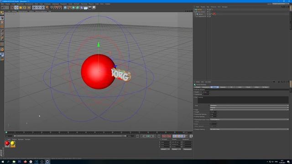
Task: Open Object Manager Tags menu
Action: pos(219,7)
